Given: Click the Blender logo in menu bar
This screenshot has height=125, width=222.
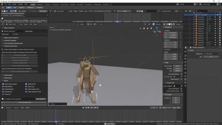Looking at the screenshot, I should coord(2,4).
